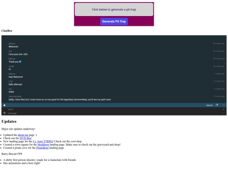This screenshot has height=171, width=228.
Task: Click 'Major site updates underway!' text
Action: click(x=18, y=129)
